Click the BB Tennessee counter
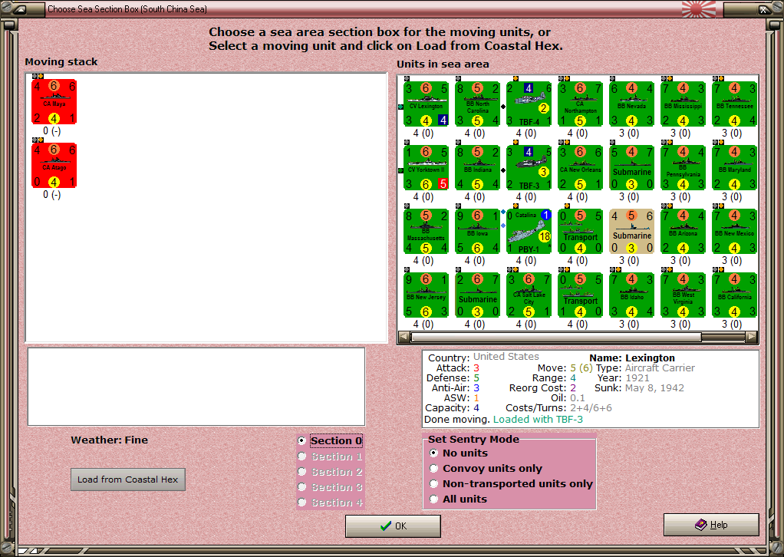This screenshot has width=784, height=557. tap(734, 104)
